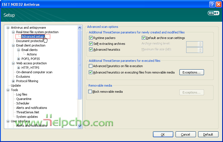Enable Advanced heuristics on file execution
The height and width of the screenshot is (142, 223).
click(90, 66)
